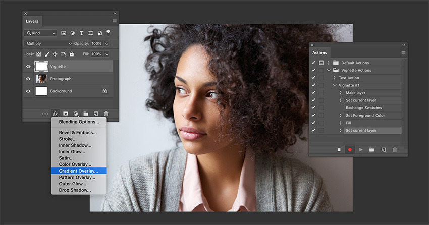This screenshot has height=225, width=429.
Task: Collapse the Vignette #1 action
Action: 335,85
